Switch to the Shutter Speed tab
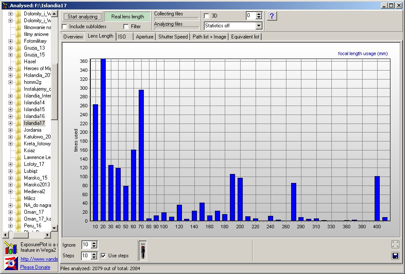The height and width of the screenshot is (274, 405). click(172, 36)
